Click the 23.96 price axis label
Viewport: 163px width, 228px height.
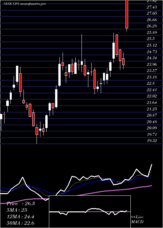tap(152, 64)
